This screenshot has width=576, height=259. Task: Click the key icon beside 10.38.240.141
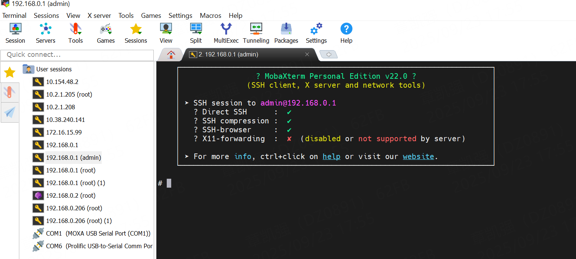point(38,120)
